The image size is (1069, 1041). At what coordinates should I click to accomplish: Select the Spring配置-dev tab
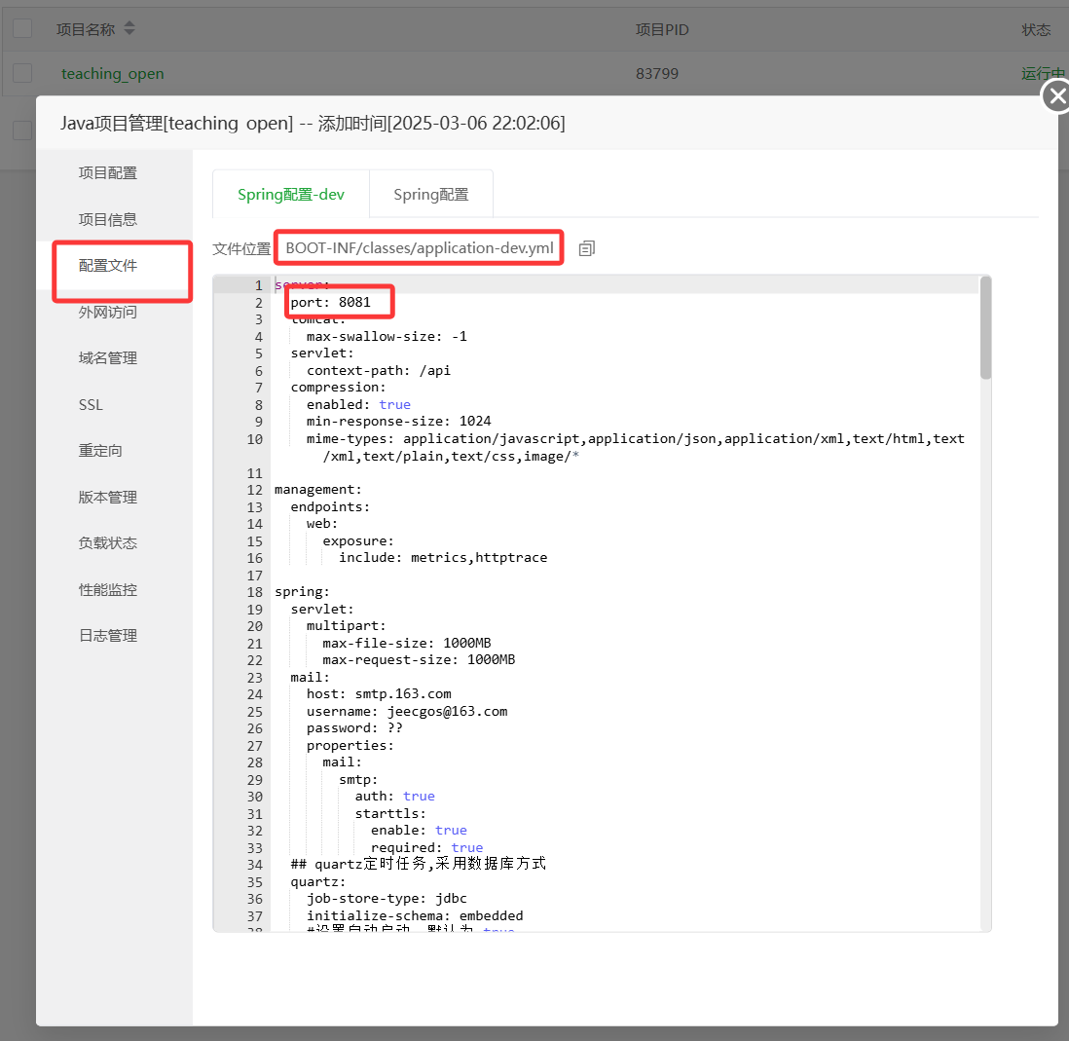pyautogui.click(x=290, y=194)
